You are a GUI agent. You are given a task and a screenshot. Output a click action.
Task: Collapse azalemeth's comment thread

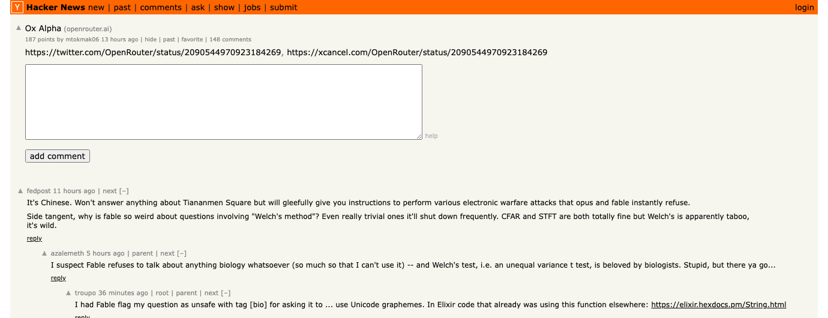(182, 253)
